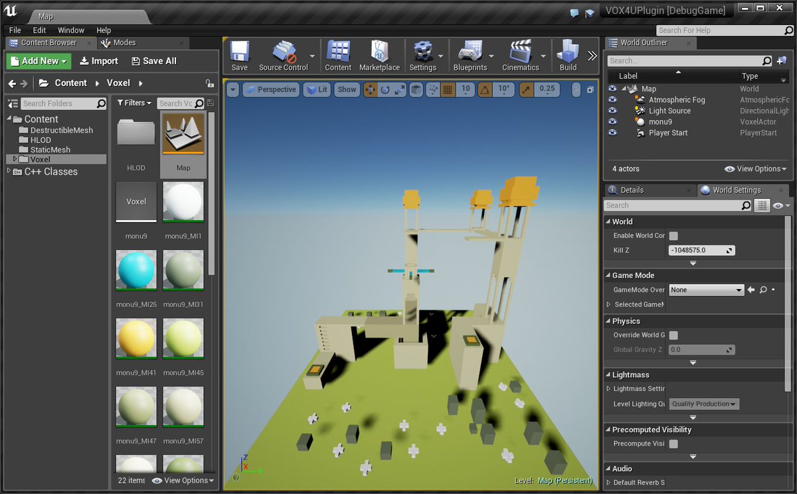Click the Content toolbar icon
Viewport: 797px width, 494px height.
tap(338, 56)
